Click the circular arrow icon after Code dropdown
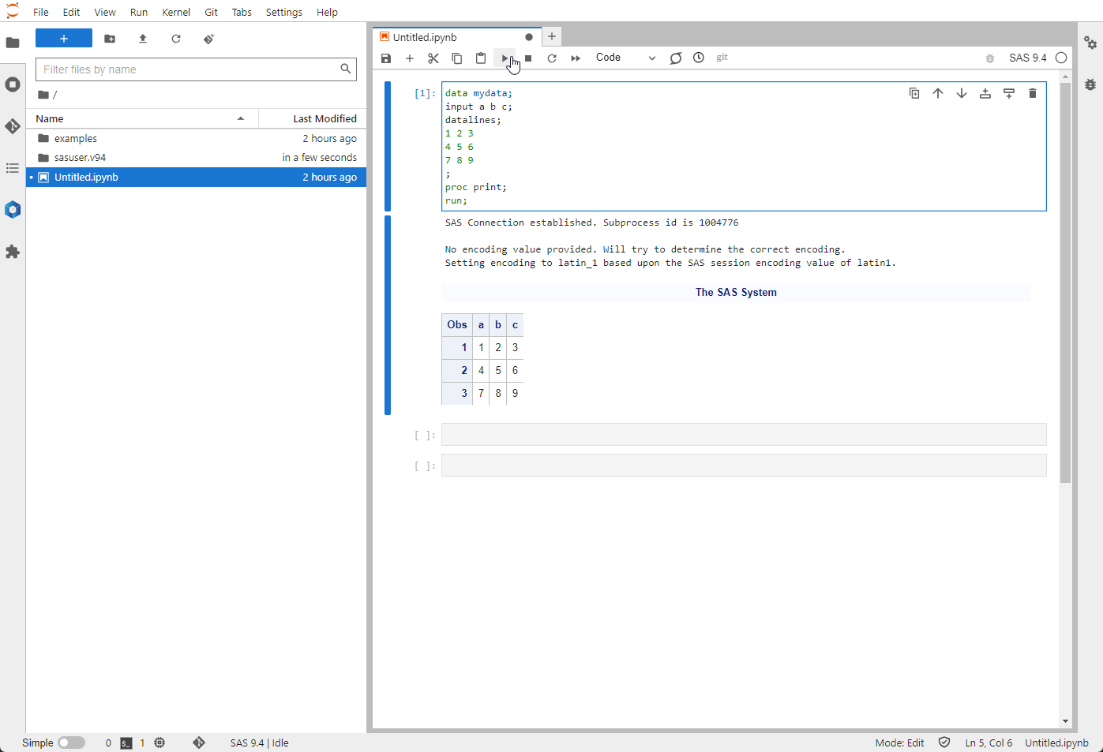Screen dimensions: 1103x752 pos(676,58)
